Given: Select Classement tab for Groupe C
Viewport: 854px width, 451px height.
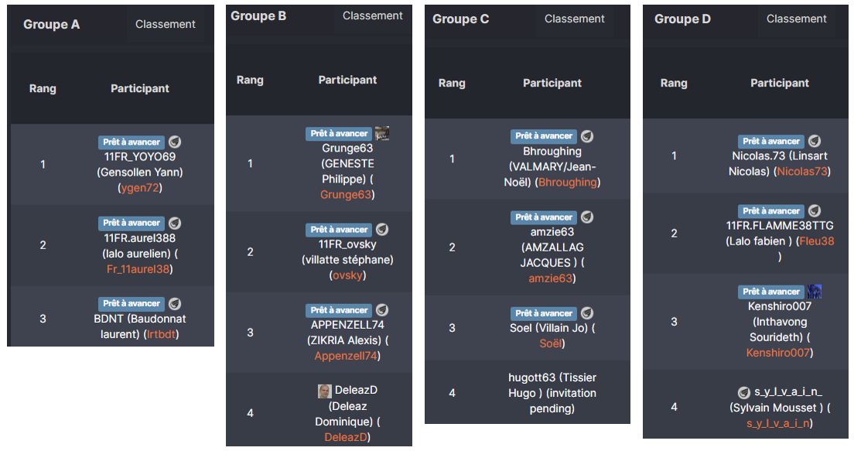Looking at the screenshot, I should (x=575, y=19).
